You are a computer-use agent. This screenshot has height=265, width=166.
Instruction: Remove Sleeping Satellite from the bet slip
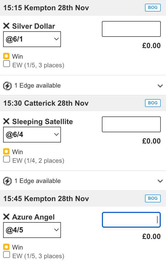[x=6, y=121]
